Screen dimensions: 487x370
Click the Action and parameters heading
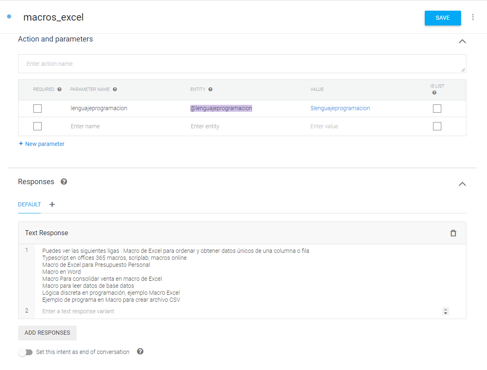[x=55, y=39]
